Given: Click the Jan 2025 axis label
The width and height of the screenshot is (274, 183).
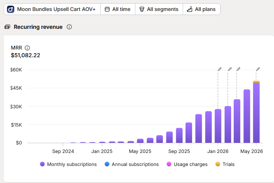Looking at the screenshot, I should [x=102, y=151].
